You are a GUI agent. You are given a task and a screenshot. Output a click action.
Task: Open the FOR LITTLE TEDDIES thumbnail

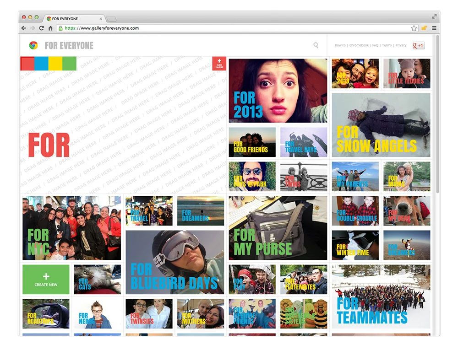point(407,74)
